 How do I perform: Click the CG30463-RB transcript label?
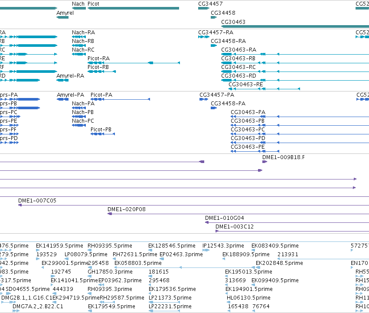click(x=238, y=59)
